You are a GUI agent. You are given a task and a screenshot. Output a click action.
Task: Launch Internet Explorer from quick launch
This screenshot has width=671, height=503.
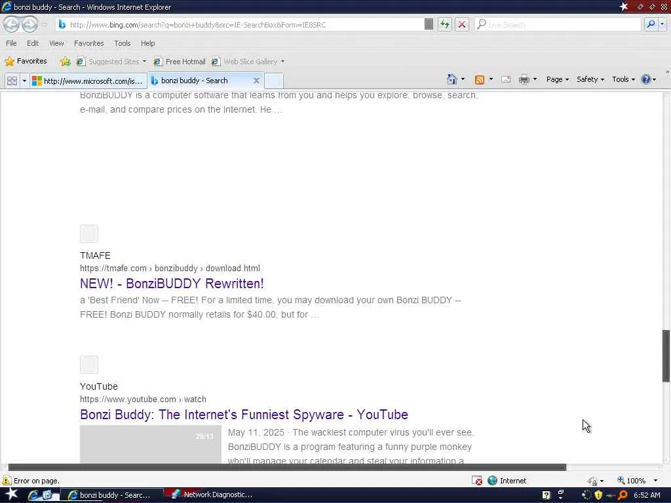click(x=33, y=495)
